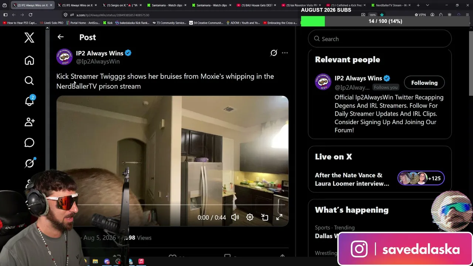Open Relevant people IP2 avatar
Image resolution: width=473 pixels, height=266 pixels.
coord(323,82)
